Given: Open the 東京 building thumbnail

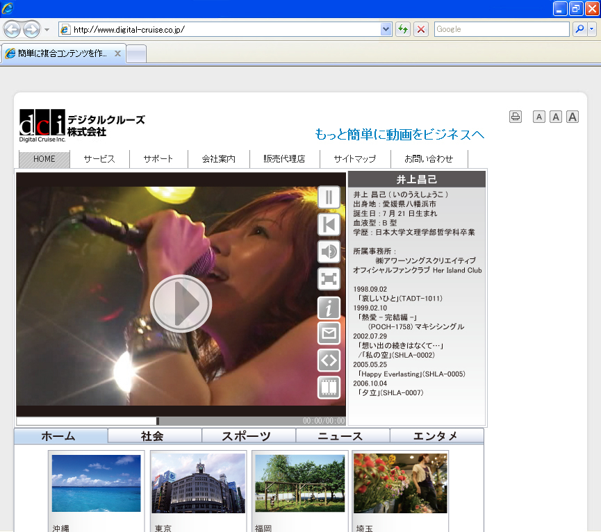Looking at the screenshot, I should [198, 483].
